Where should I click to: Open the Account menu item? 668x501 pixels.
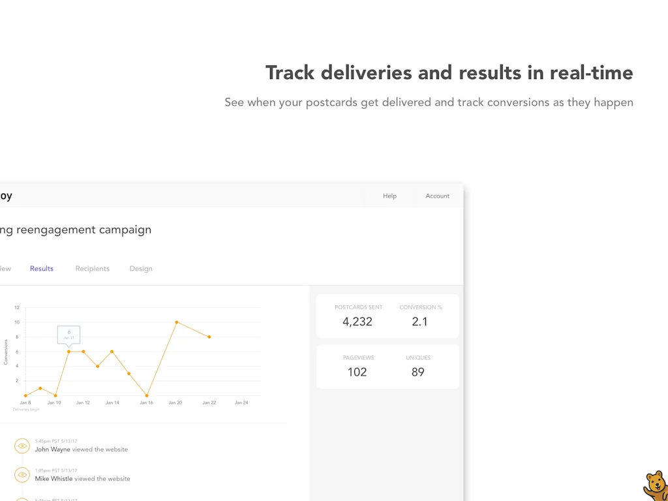(437, 196)
